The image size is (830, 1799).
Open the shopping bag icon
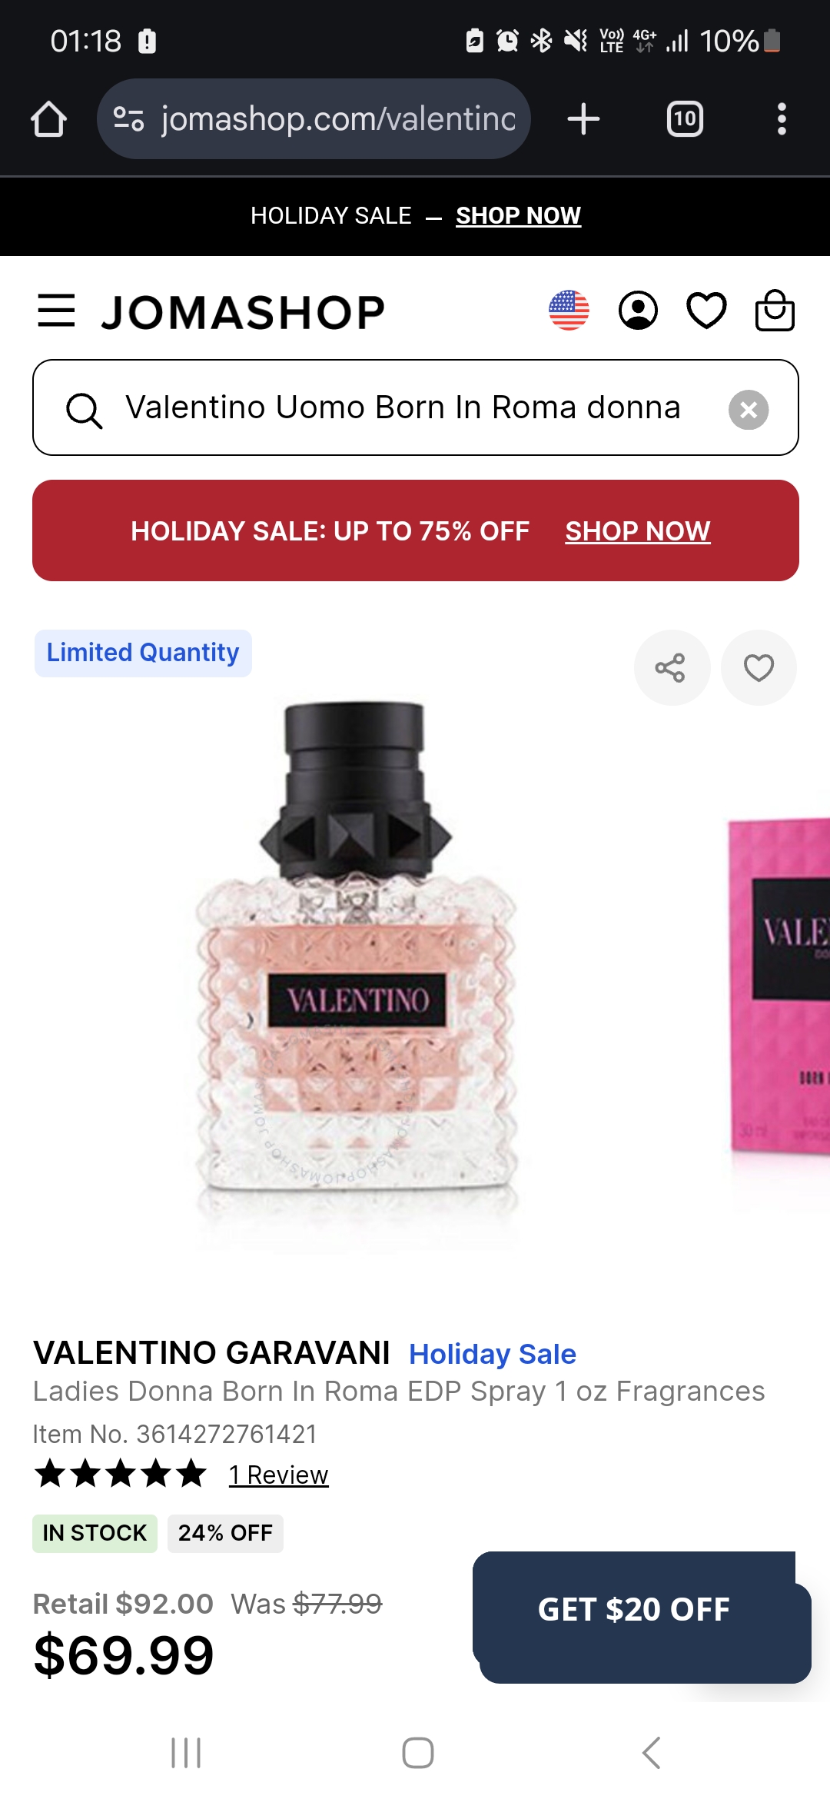click(775, 311)
